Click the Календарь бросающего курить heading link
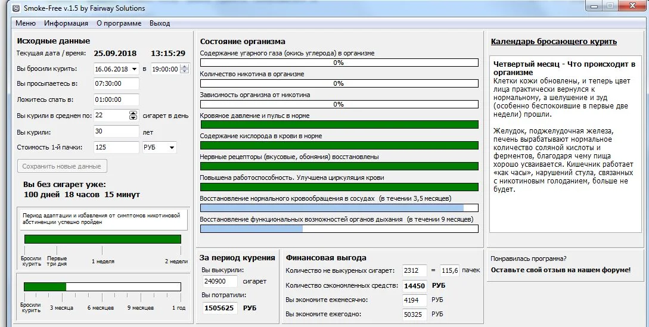The height and width of the screenshot is (327, 649). pyautogui.click(x=554, y=41)
